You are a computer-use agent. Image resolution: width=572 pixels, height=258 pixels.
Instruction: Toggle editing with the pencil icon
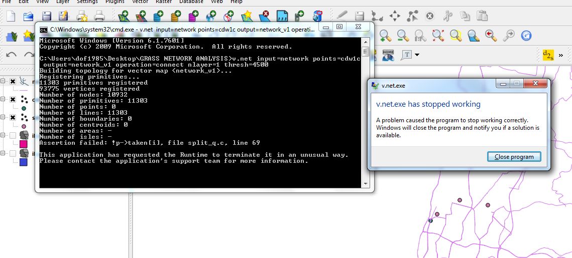point(342,16)
